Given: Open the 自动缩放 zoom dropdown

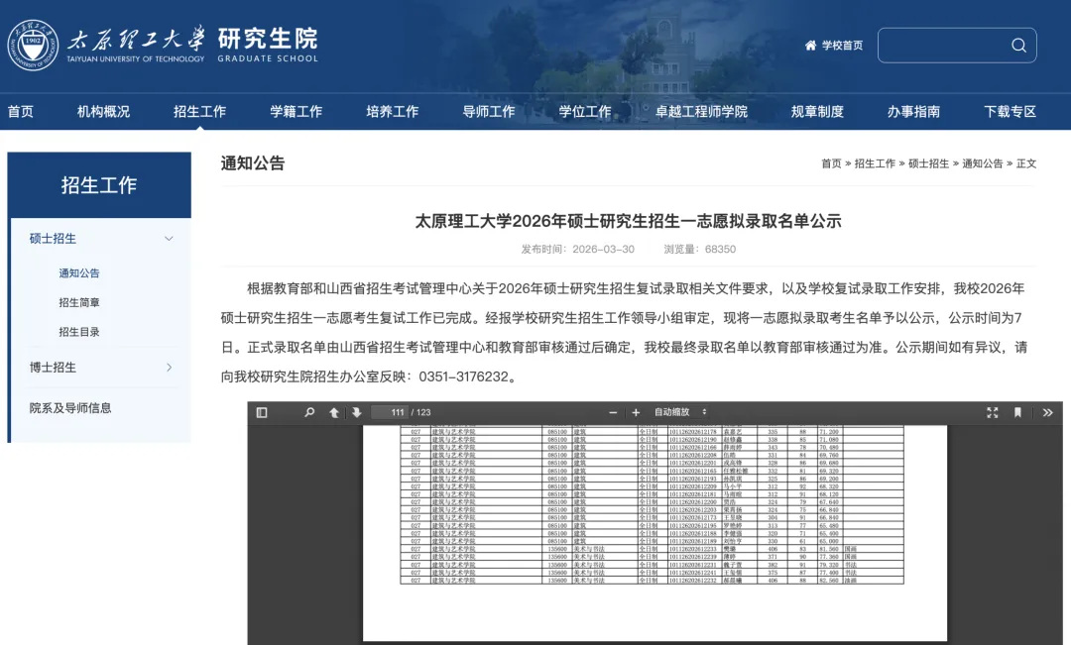Looking at the screenshot, I should coord(680,412).
